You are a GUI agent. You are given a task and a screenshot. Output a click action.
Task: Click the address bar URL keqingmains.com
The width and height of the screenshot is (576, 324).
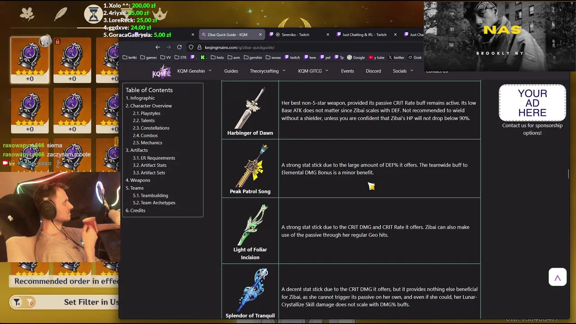click(x=239, y=47)
